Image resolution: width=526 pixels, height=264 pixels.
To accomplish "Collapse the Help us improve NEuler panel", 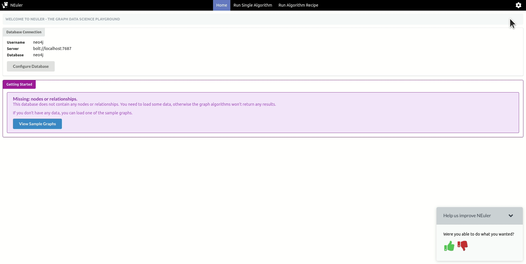I will [511, 216].
